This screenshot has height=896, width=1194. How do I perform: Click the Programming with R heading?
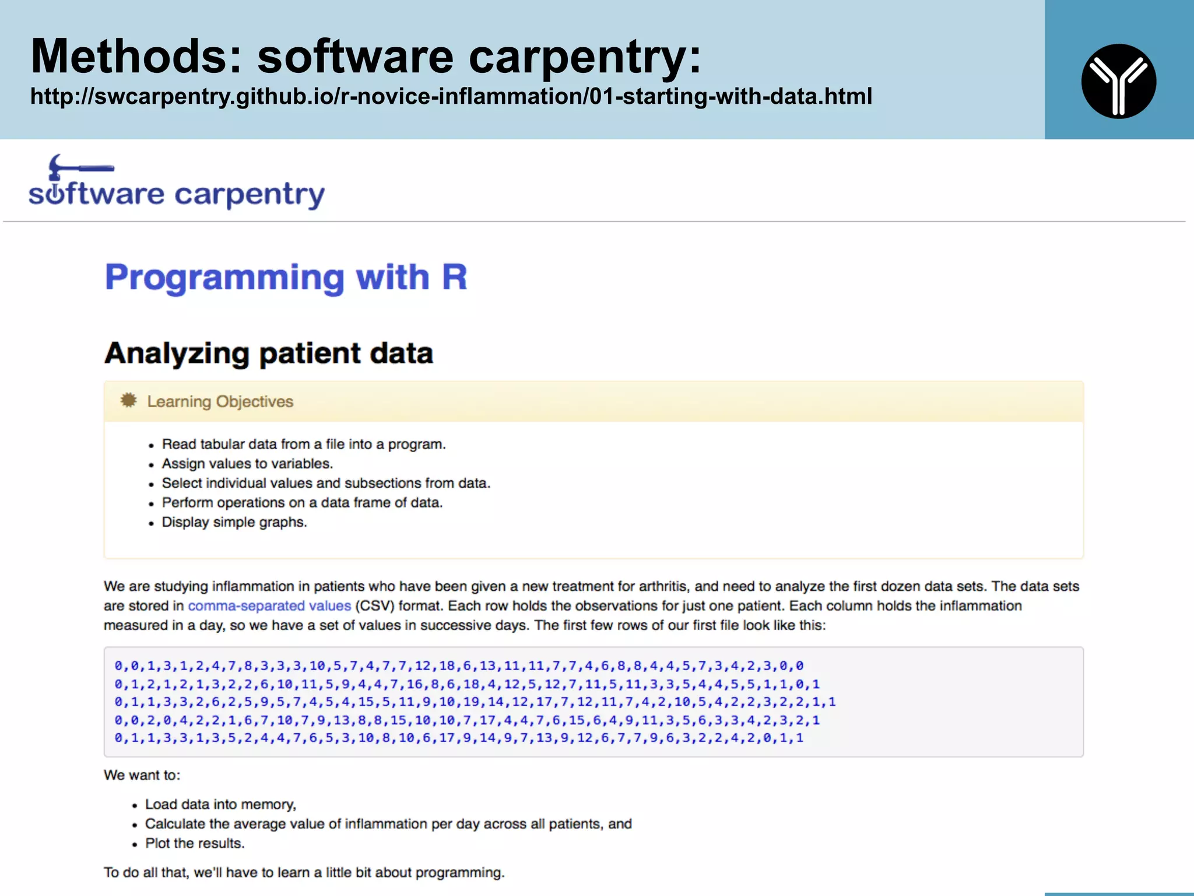coord(286,277)
